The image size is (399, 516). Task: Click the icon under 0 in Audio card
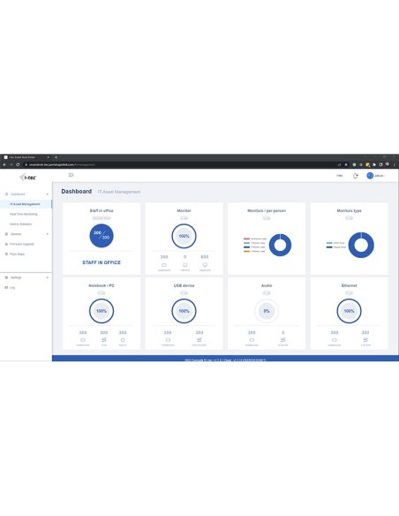283,340
